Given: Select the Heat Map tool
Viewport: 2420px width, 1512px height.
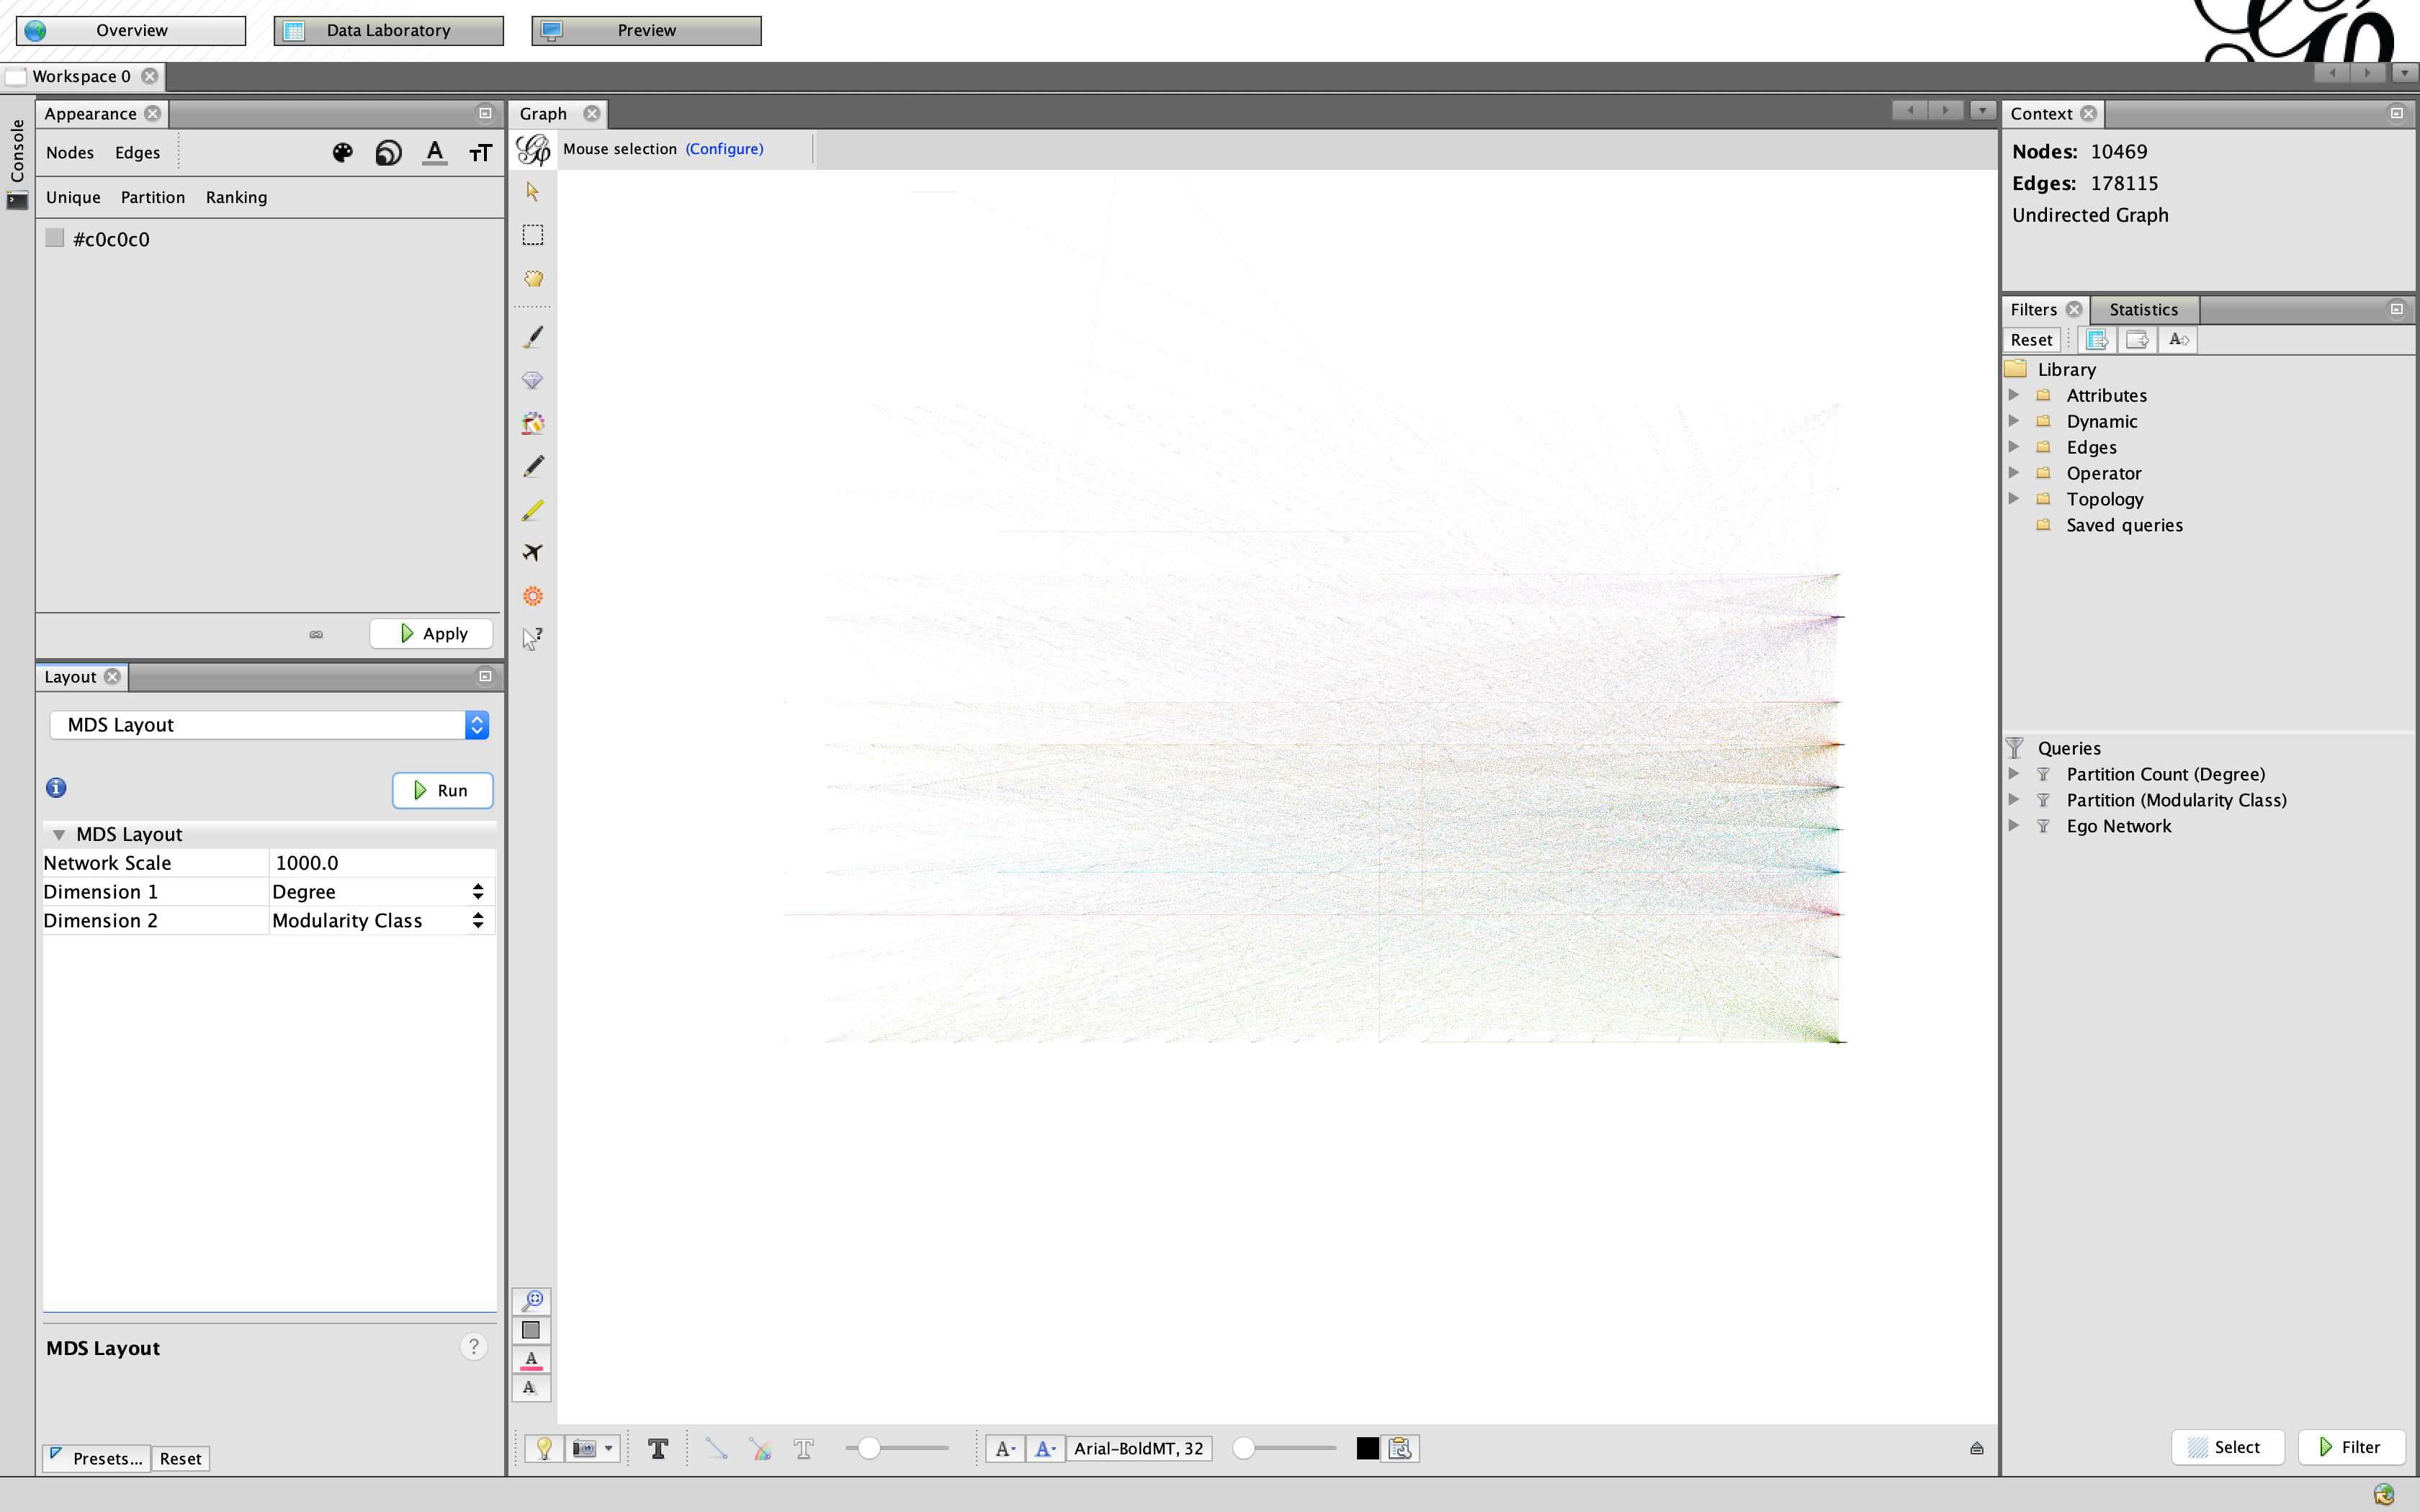Looking at the screenshot, I should pyautogui.click(x=533, y=423).
